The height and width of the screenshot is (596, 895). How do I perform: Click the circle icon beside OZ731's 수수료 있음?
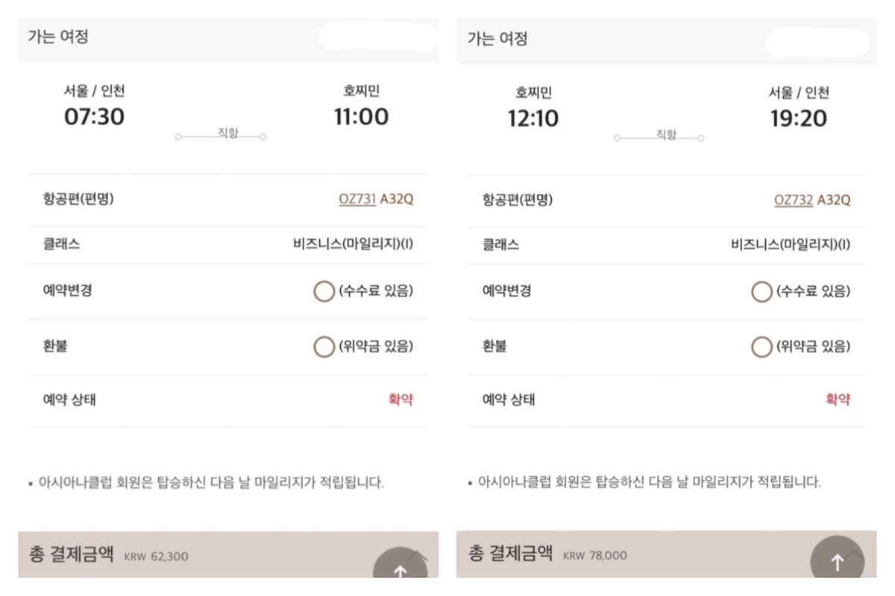(324, 291)
